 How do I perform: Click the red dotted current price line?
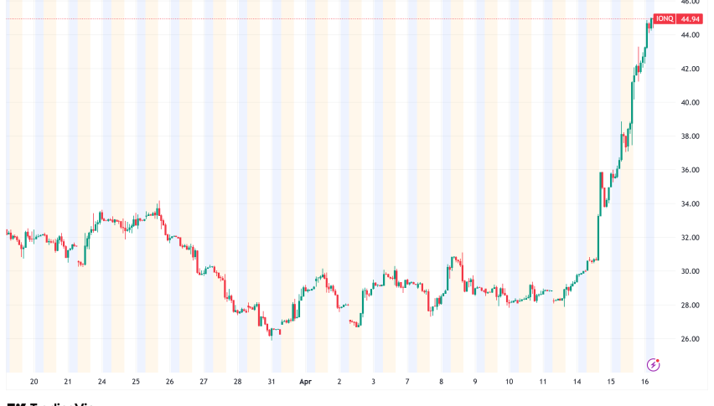335,18
